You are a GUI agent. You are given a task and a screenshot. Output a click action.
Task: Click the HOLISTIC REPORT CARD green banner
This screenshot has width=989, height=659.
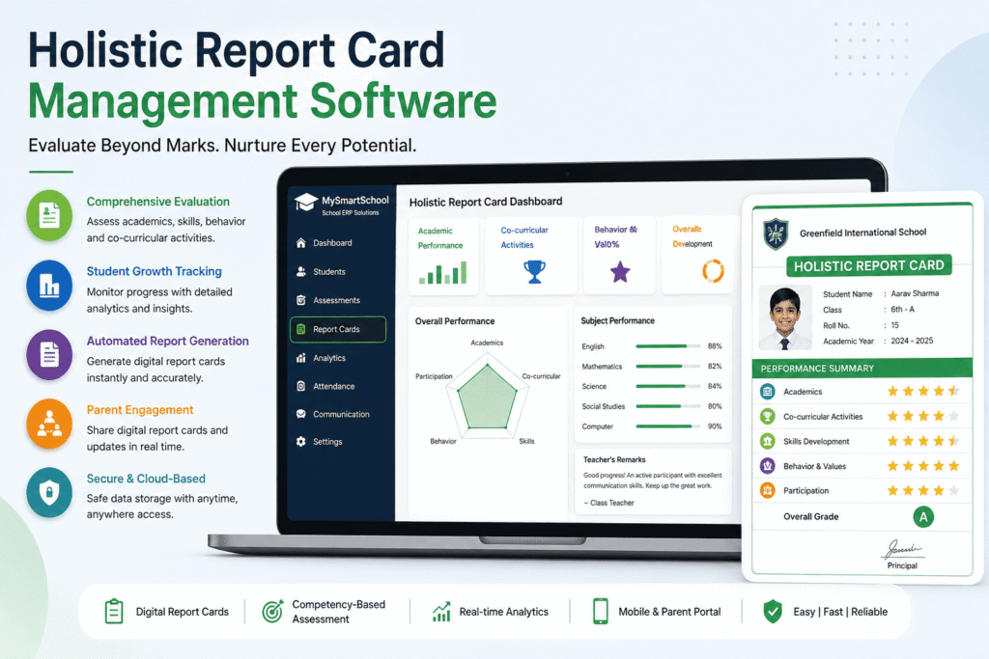tap(869, 266)
